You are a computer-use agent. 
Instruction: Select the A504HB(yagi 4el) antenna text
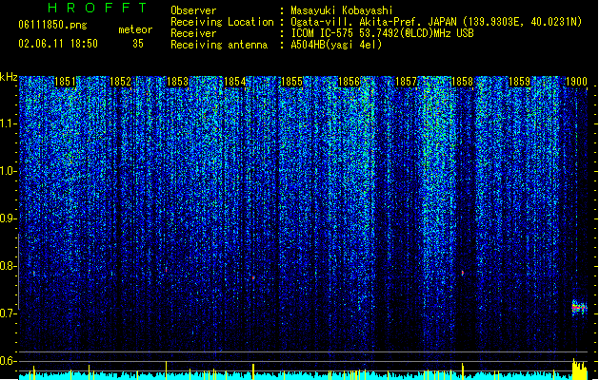coord(336,45)
